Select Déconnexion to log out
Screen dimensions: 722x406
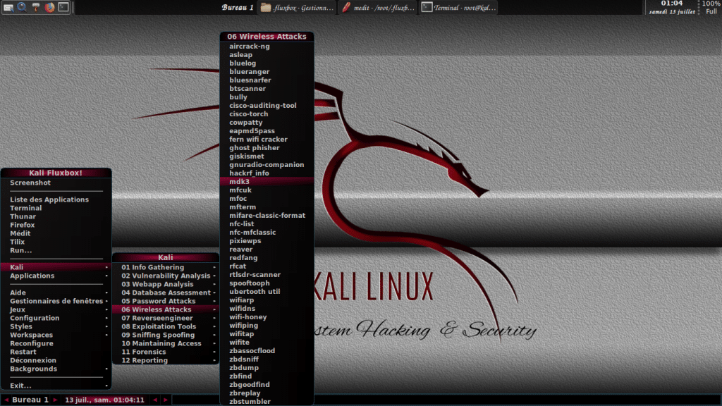[x=56, y=360]
